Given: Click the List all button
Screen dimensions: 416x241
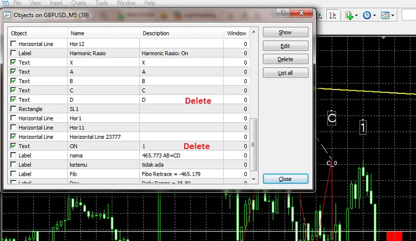Looking at the screenshot, I should (x=285, y=72).
